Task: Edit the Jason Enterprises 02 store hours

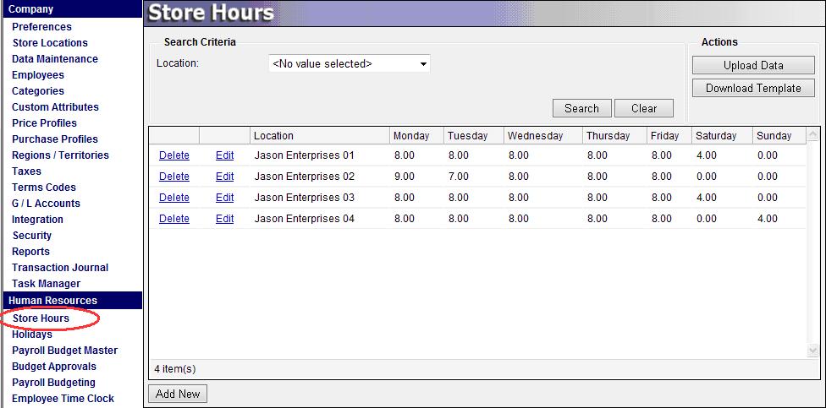Action: pos(224,177)
